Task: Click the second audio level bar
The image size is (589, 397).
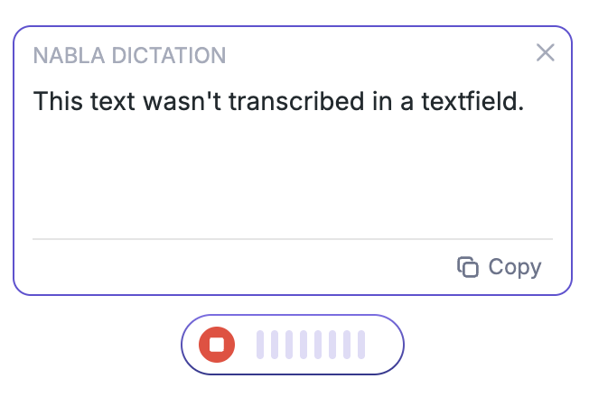Action: 275,345
